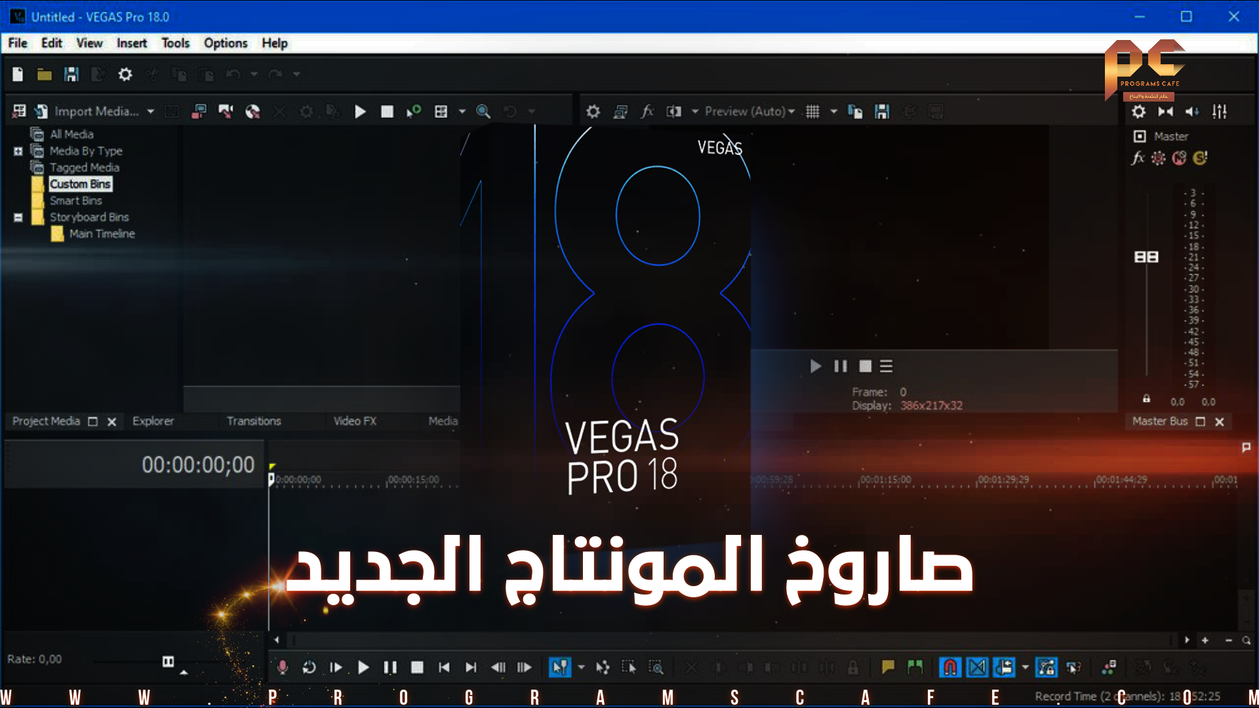Viewport: 1259px width, 708px height.
Task: Click the Get Media from Web globe icon
Action: (252, 111)
